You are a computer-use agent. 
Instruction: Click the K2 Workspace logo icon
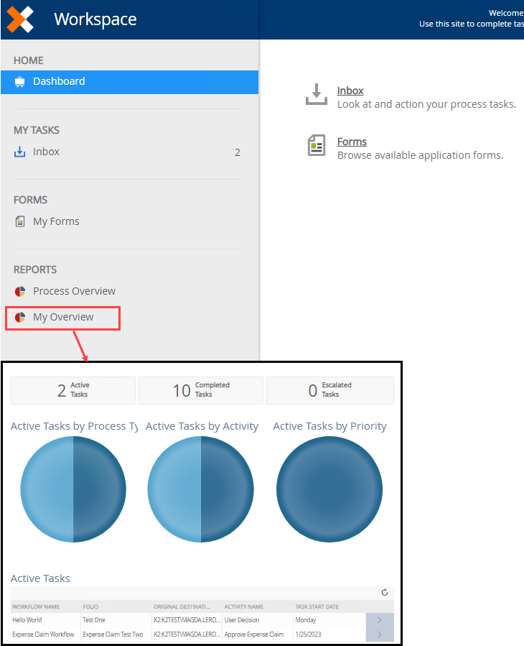pyautogui.click(x=20, y=19)
